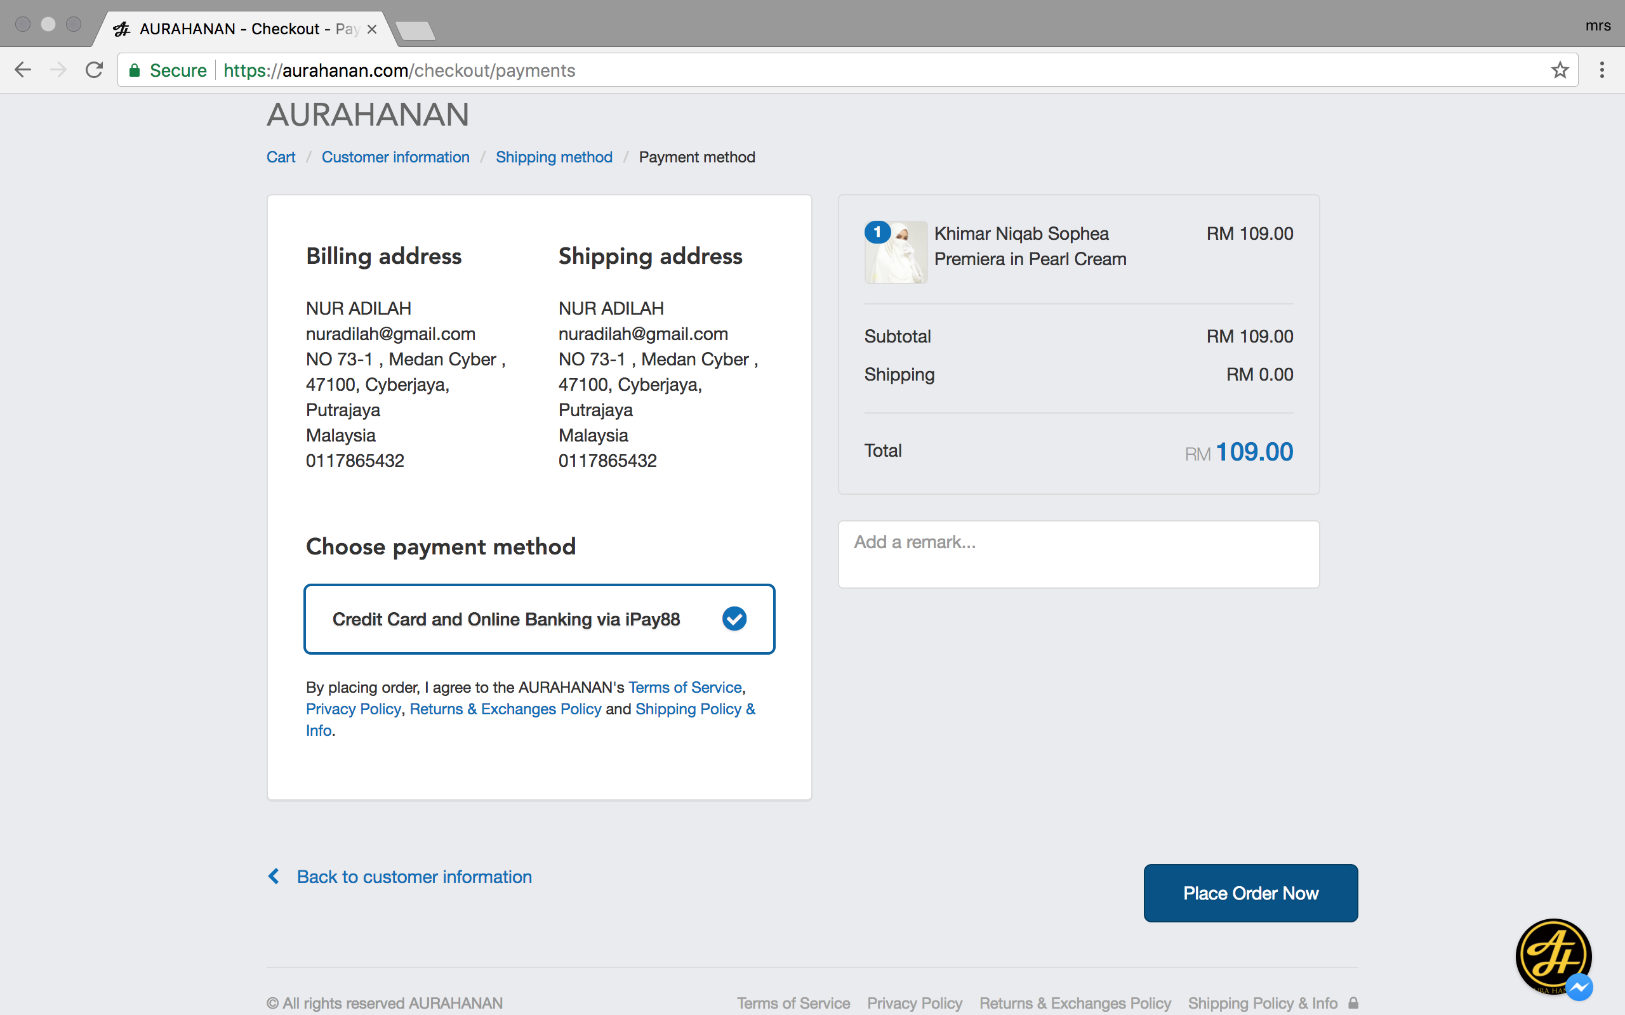
Task: Open the Khimar Niqab product thumbnail
Action: point(896,252)
